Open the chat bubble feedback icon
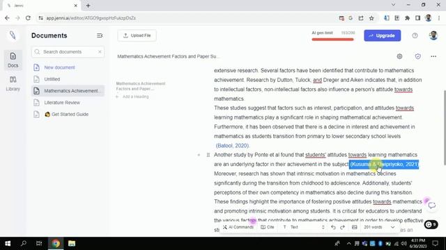 coord(432,206)
